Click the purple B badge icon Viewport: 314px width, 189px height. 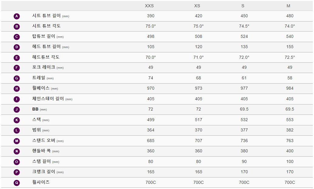(x=17, y=27)
